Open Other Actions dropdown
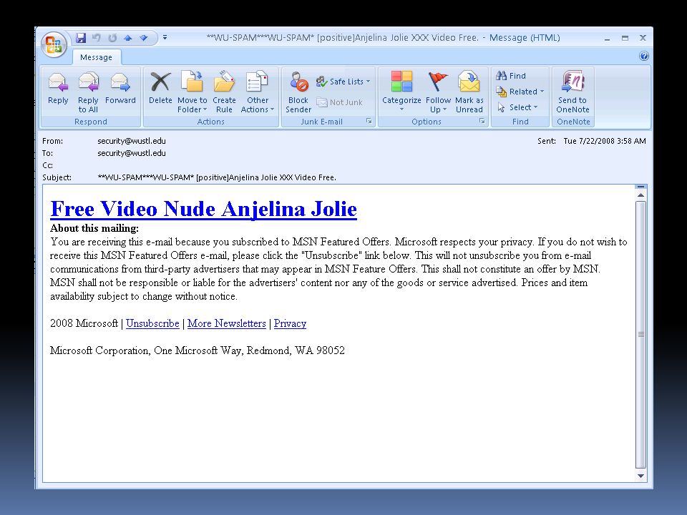687x515 pixels. click(x=257, y=92)
